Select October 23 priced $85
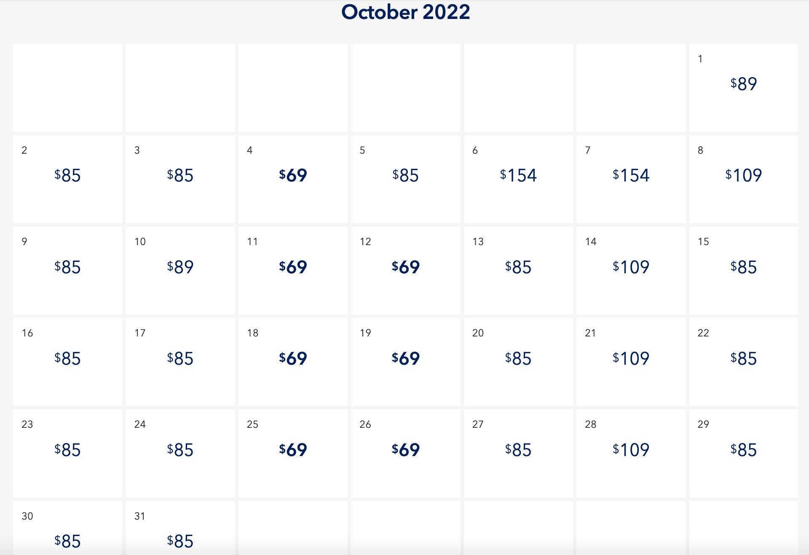Image resolution: width=809 pixels, height=555 pixels. [67, 450]
